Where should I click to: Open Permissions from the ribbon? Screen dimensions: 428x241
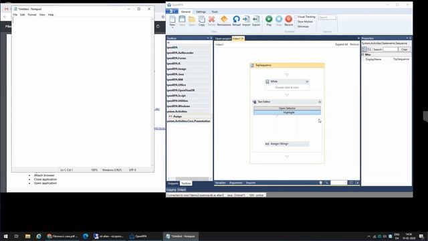pyautogui.click(x=224, y=21)
